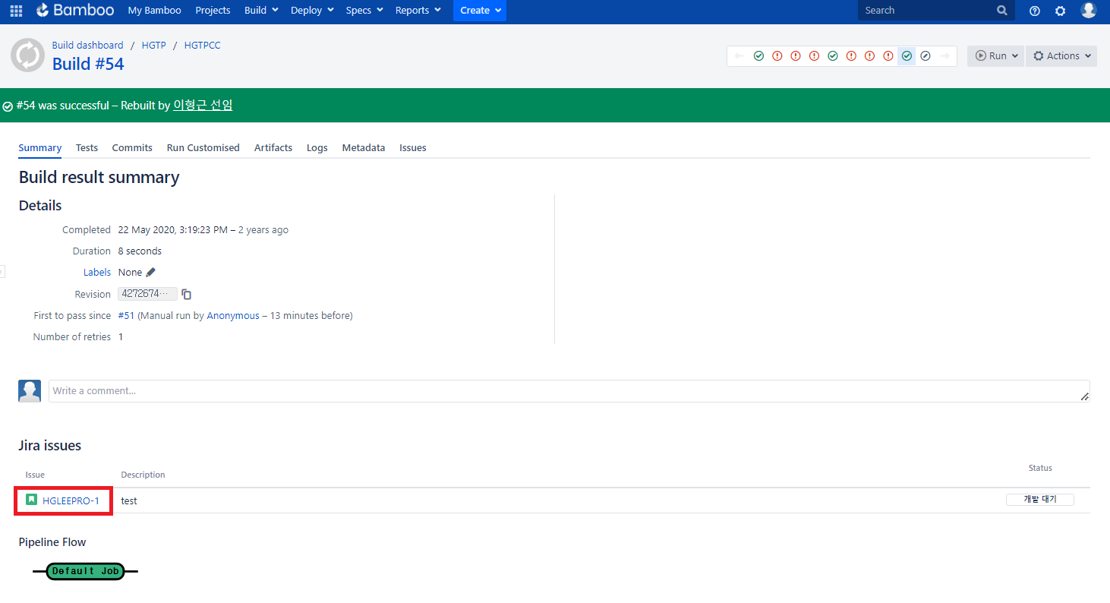Open the app switcher grid icon

pos(16,11)
